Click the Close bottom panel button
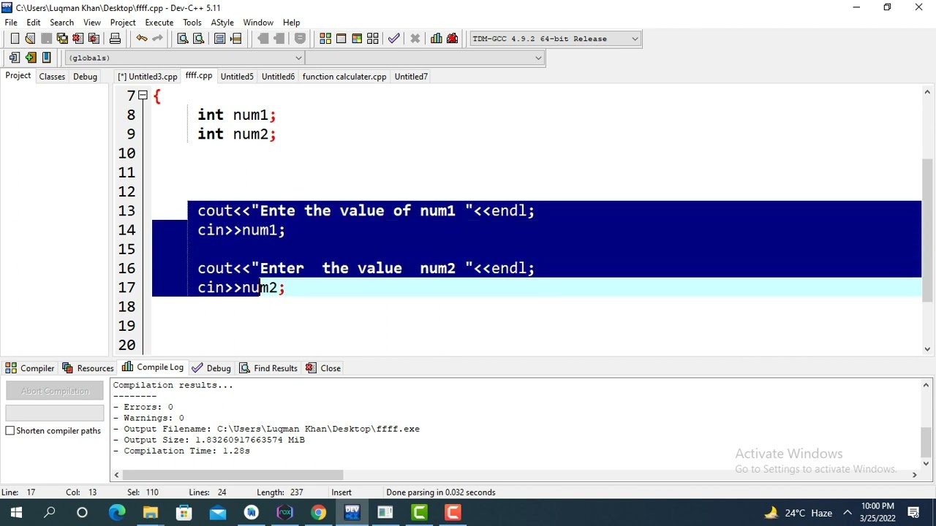 323,368
